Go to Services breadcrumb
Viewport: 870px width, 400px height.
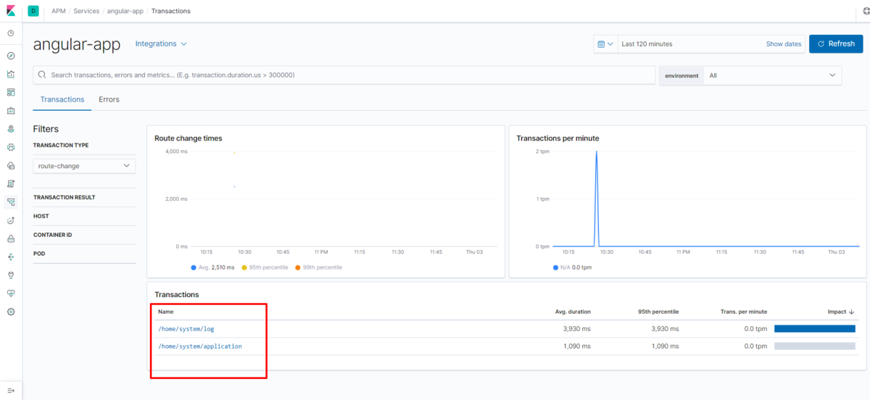(87, 11)
